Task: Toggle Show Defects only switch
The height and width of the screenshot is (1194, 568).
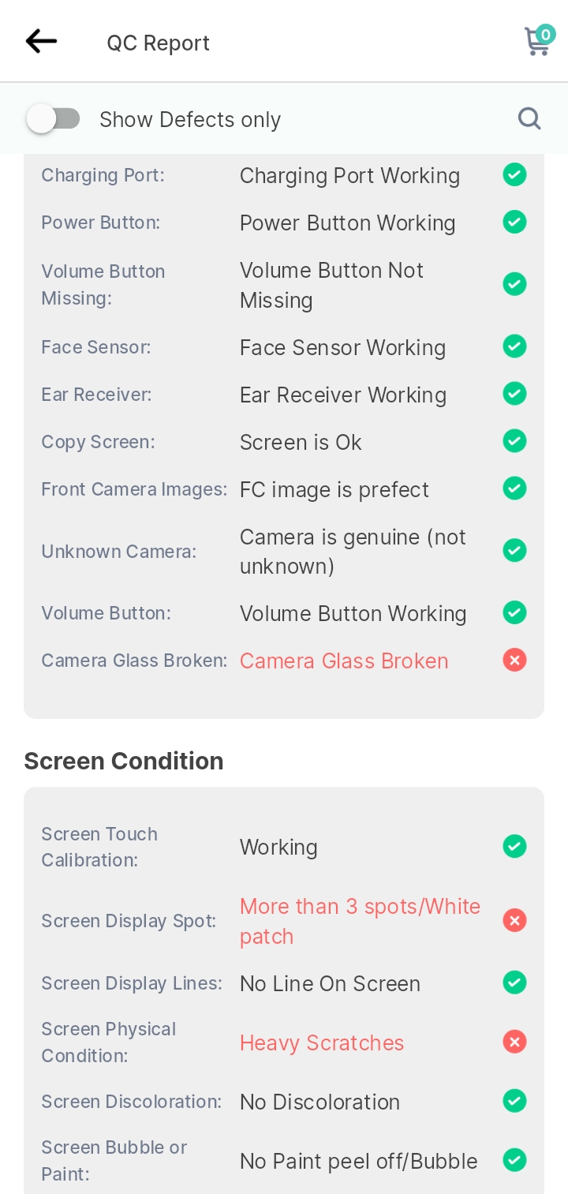Action: pos(54,119)
